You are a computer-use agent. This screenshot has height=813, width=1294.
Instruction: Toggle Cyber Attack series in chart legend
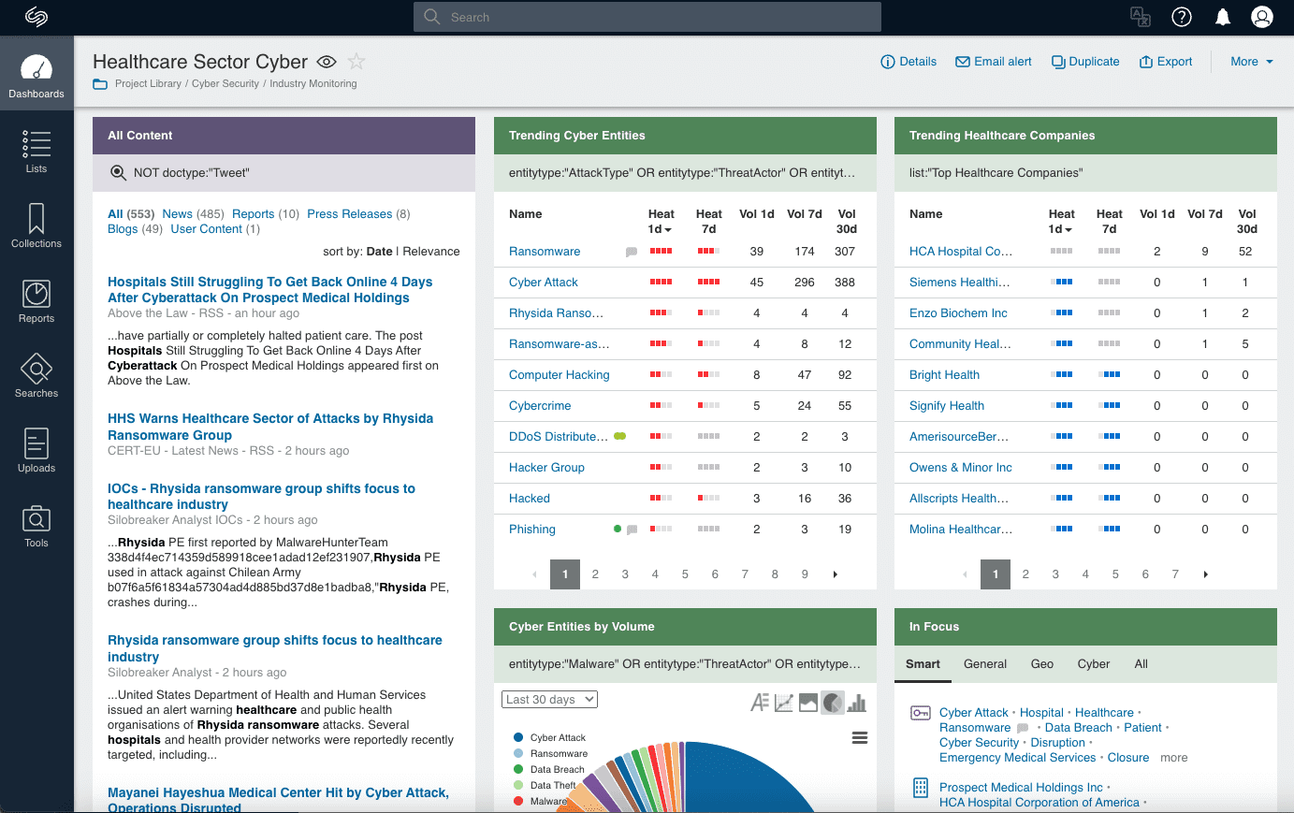pyautogui.click(x=549, y=738)
